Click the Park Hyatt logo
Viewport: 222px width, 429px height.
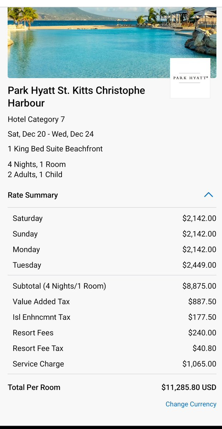(190, 78)
